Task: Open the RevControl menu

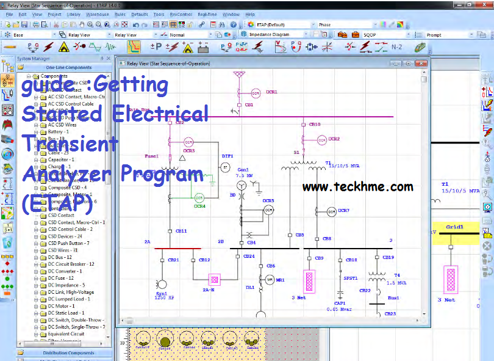Action: tap(181, 15)
